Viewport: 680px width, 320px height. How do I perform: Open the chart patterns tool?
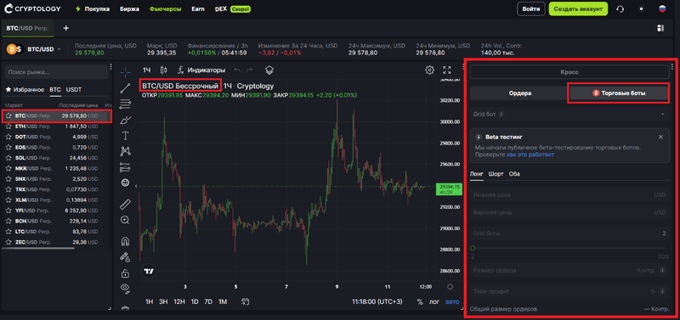point(125,151)
